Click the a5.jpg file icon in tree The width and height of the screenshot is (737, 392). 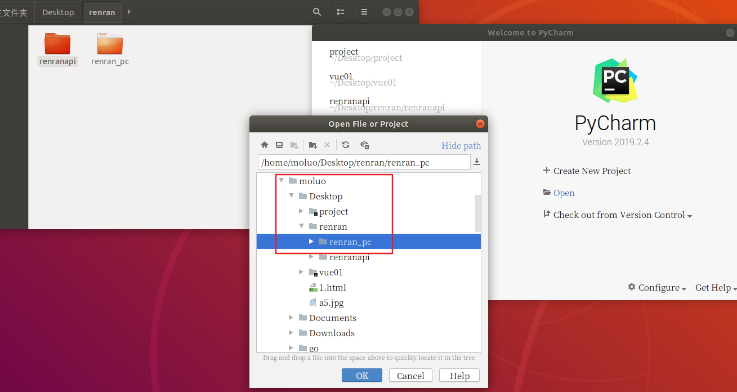click(314, 303)
